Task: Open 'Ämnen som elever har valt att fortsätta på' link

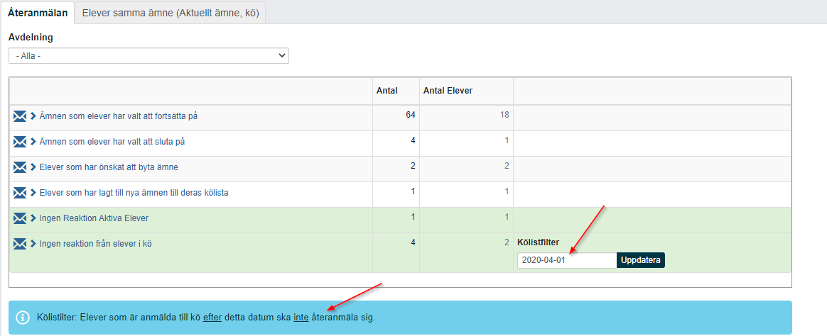Action: click(x=118, y=117)
